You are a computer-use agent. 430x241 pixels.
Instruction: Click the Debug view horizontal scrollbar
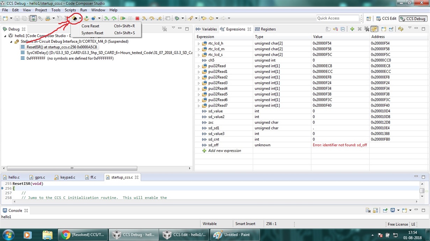pos(72,168)
